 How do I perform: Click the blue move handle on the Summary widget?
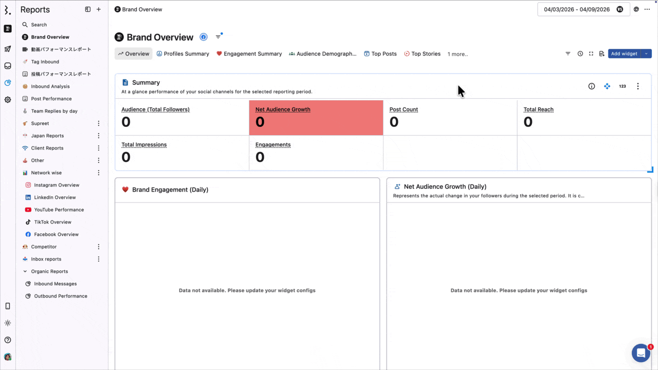click(x=607, y=86)
